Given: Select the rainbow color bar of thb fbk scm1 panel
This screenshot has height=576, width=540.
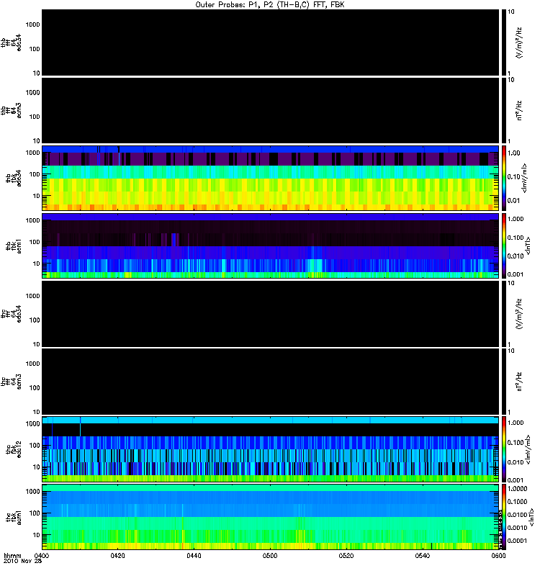Looking at the screenshot, I should [504, 246].
